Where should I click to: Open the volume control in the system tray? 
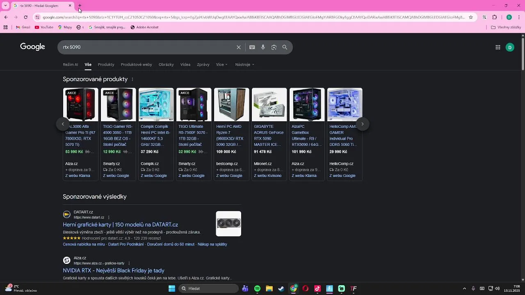[x=498, y=288]
